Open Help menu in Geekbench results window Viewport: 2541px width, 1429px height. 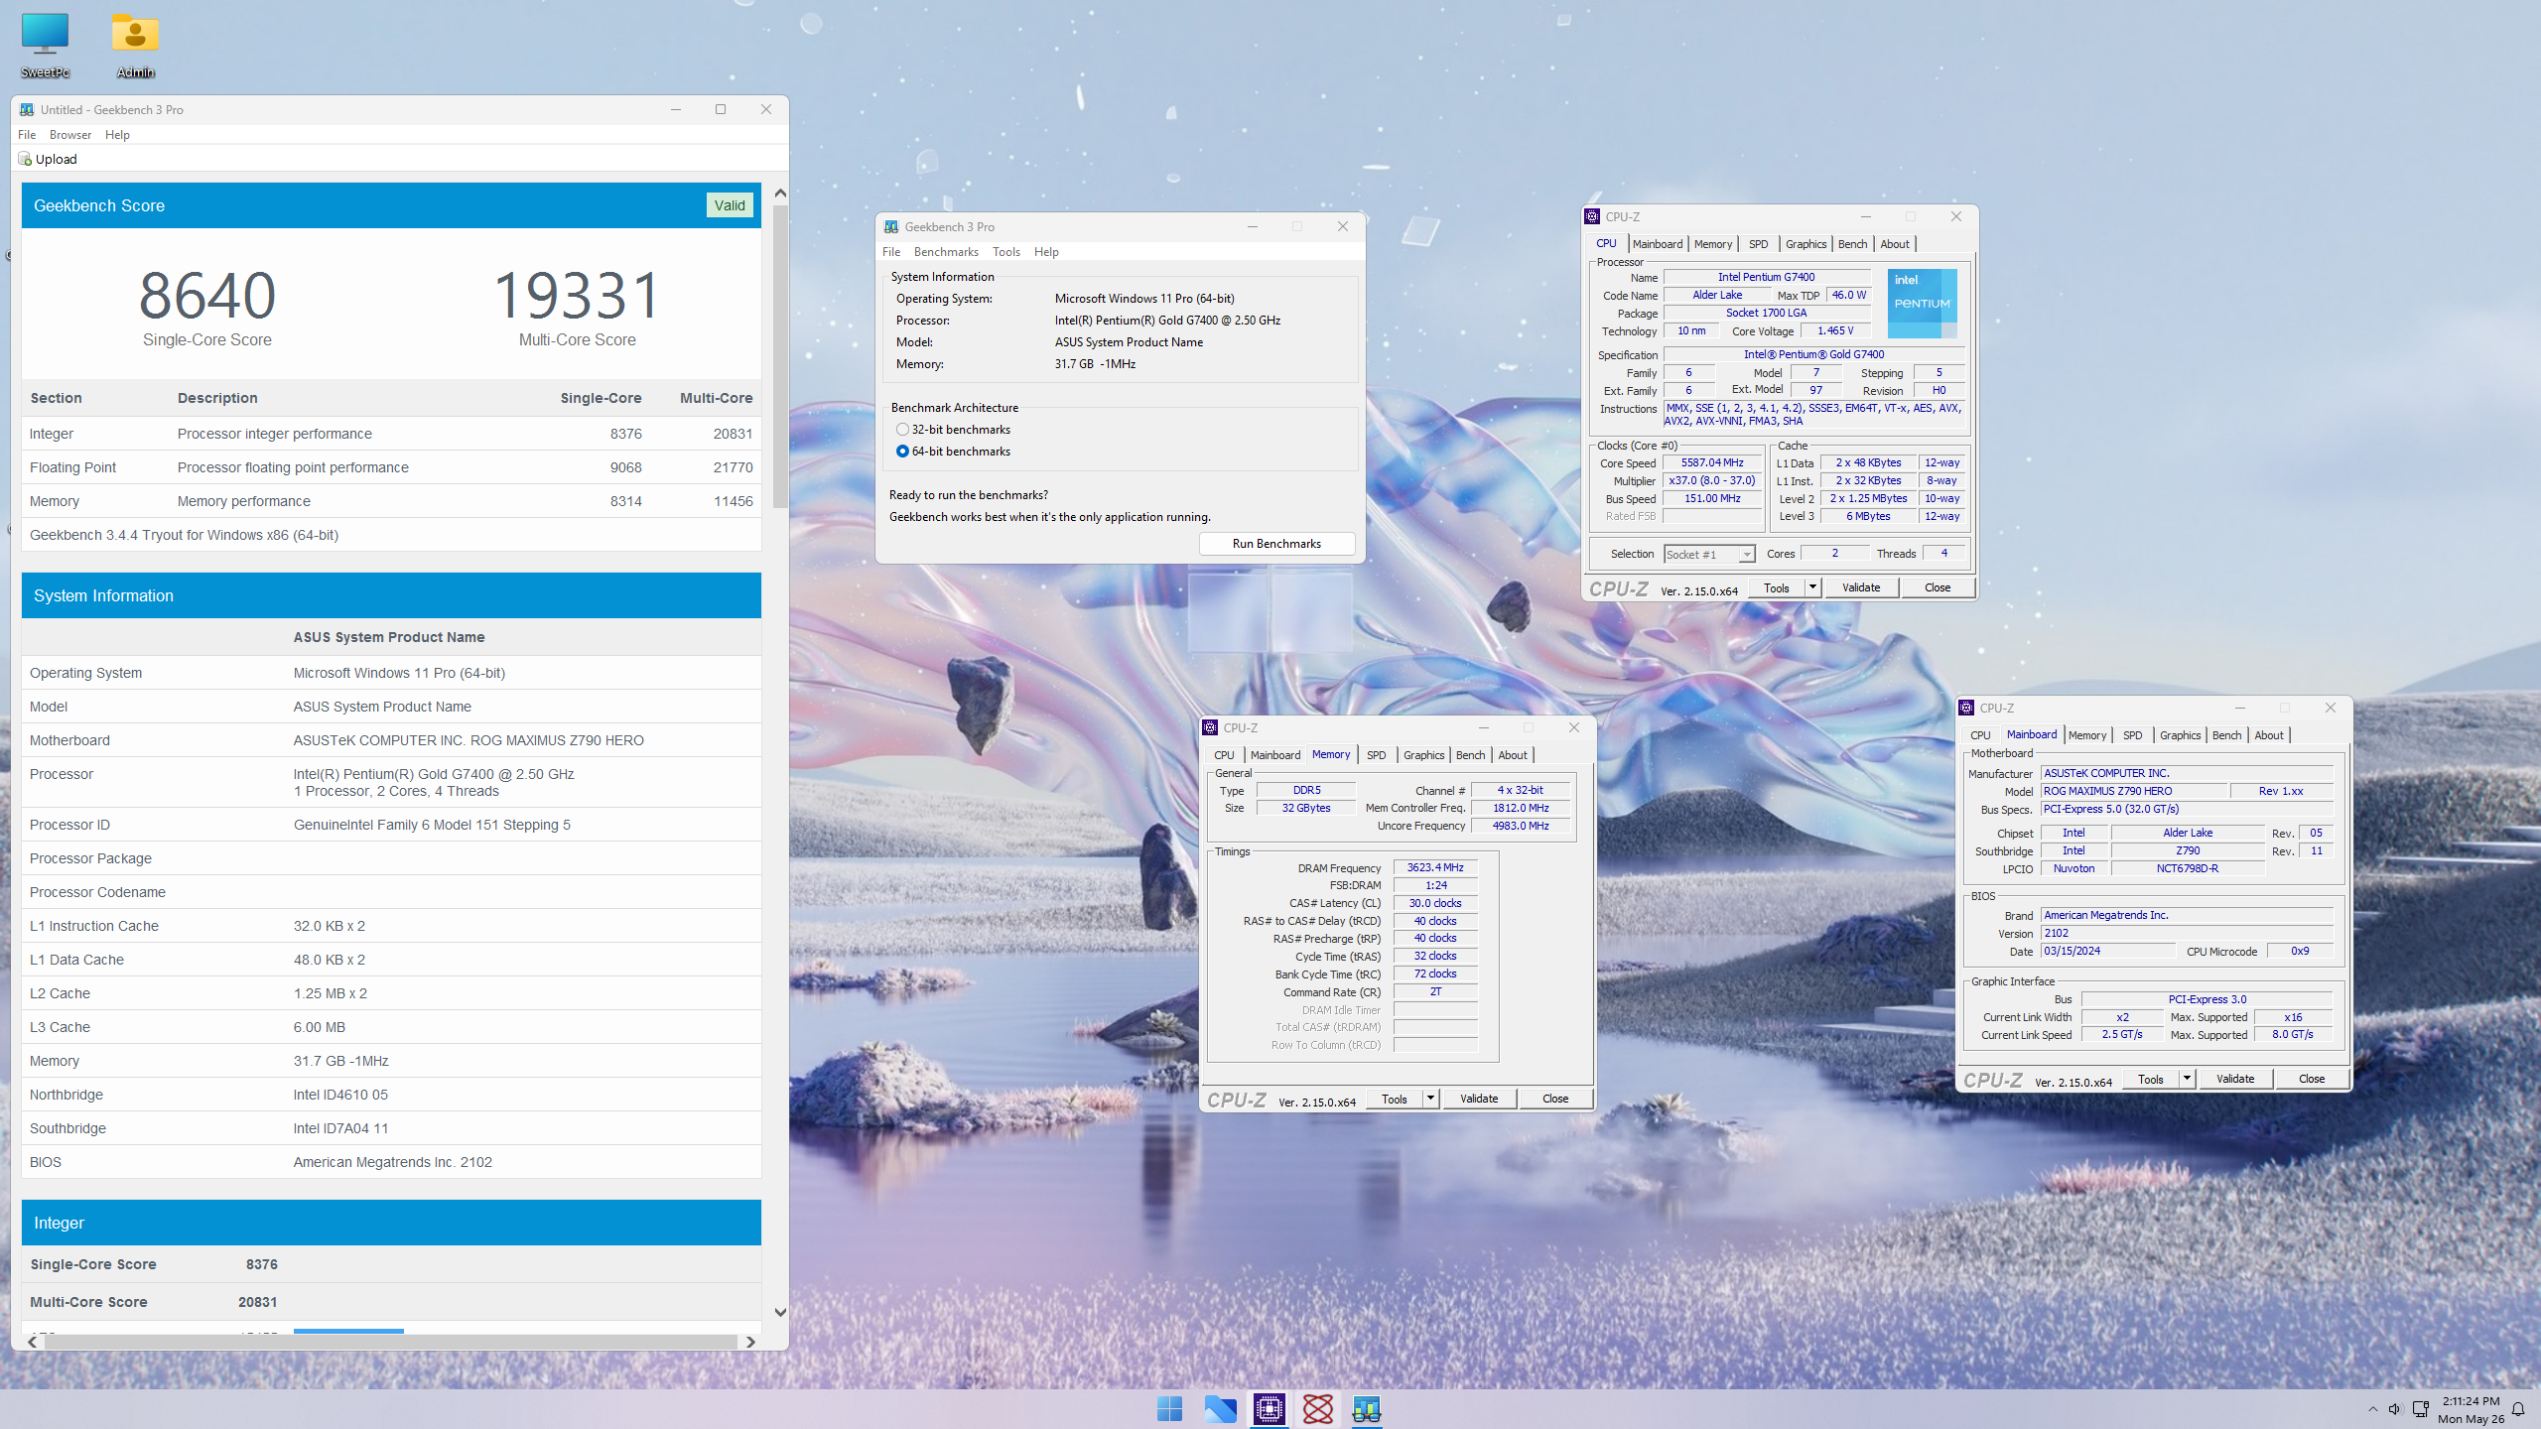click(x=117, y=134)
